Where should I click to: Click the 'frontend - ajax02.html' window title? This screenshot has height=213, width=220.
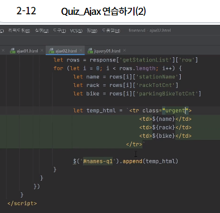pyautogui.click(x=150, y=31)
